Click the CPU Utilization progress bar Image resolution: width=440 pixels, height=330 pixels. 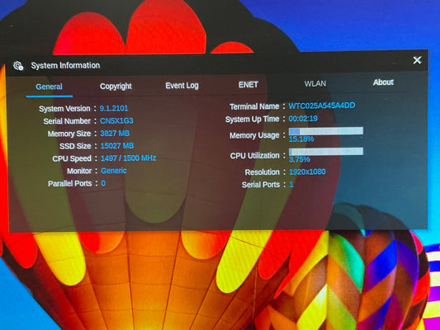tap(326, 152)
